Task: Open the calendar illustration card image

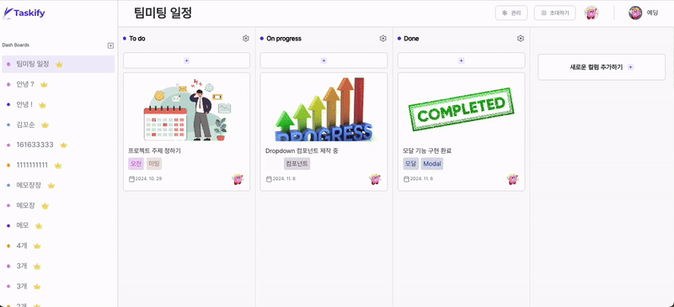Action: [186, 110]
